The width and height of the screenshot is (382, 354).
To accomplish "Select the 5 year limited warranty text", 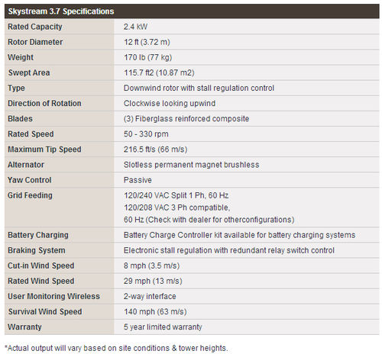I will [x=163, y=327].
